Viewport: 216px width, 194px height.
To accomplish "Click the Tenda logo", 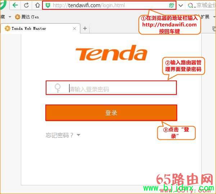I will (x=112, y=53).
